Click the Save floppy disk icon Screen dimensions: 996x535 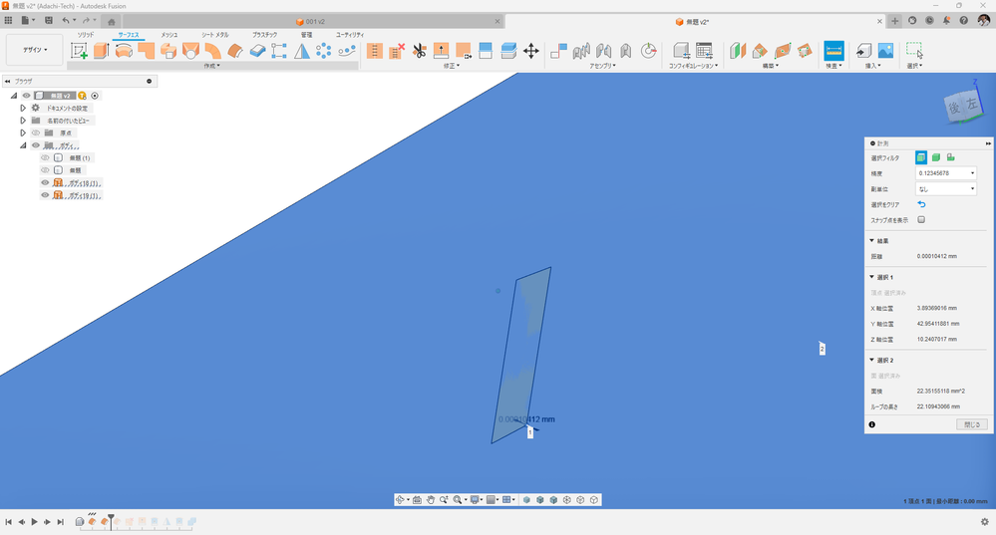[48, 20]
